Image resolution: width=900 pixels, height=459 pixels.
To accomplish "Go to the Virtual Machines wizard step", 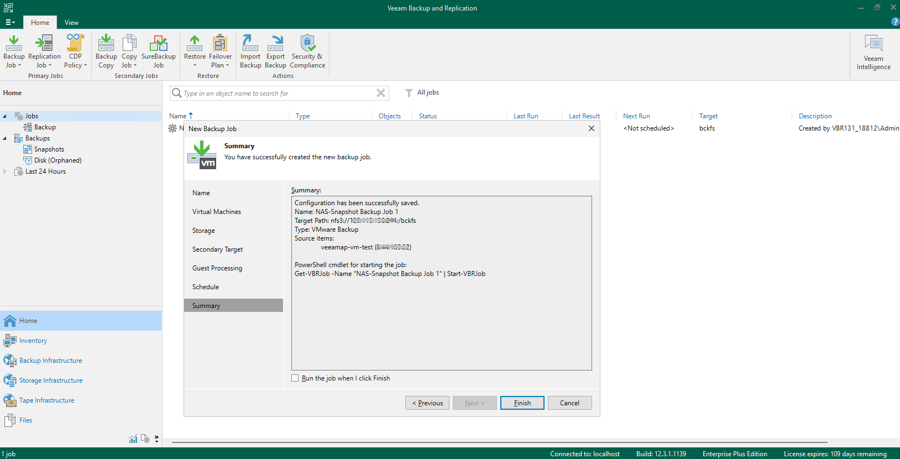I will click(233, 212).
